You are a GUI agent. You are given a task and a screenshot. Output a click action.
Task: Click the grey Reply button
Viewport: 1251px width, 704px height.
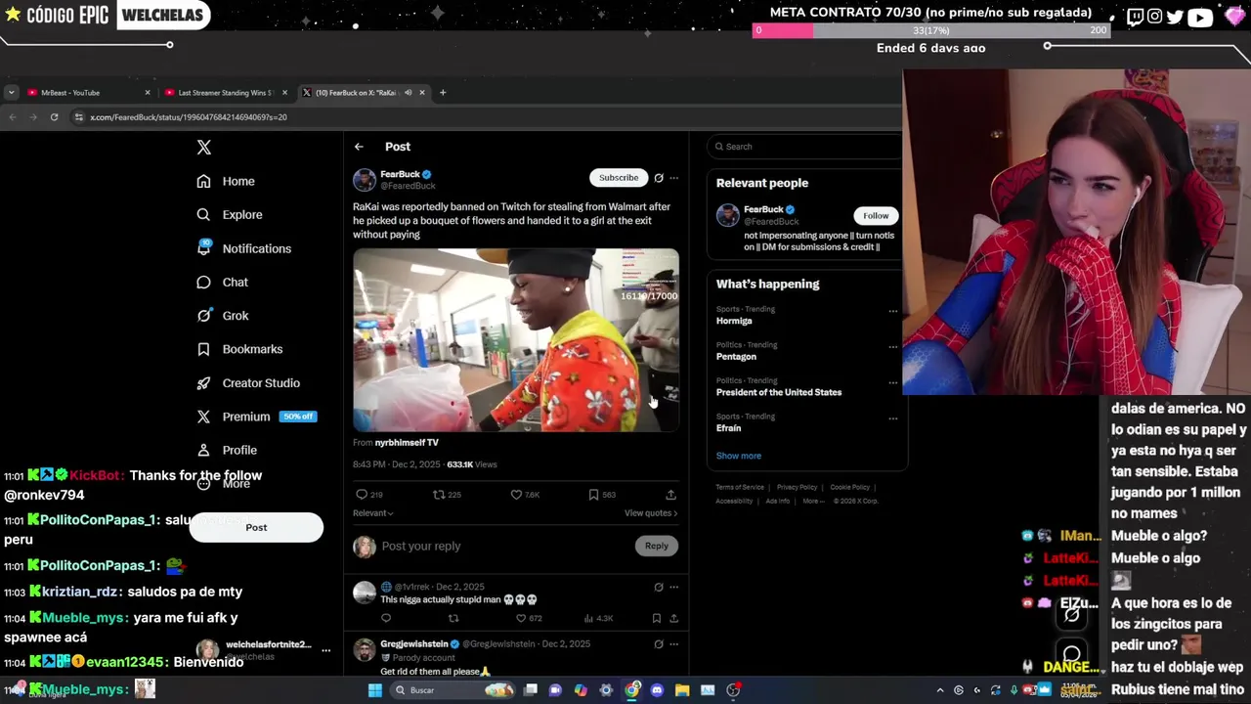[x=657, y=547]
